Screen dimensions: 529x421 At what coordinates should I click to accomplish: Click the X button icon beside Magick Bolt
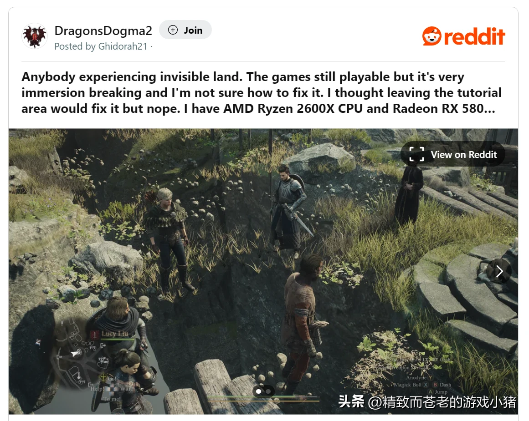coord(426,385)
